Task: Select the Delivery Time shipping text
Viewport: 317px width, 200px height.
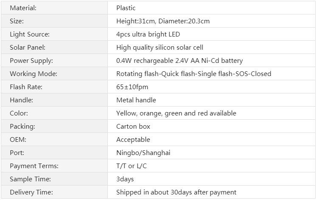Action: 176,192
